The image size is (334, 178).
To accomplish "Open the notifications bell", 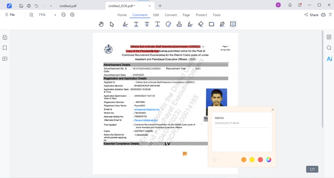I will [290, 5].
